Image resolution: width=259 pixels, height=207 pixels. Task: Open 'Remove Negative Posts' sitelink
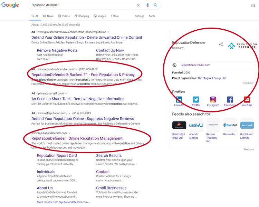(x=57, y=50)
